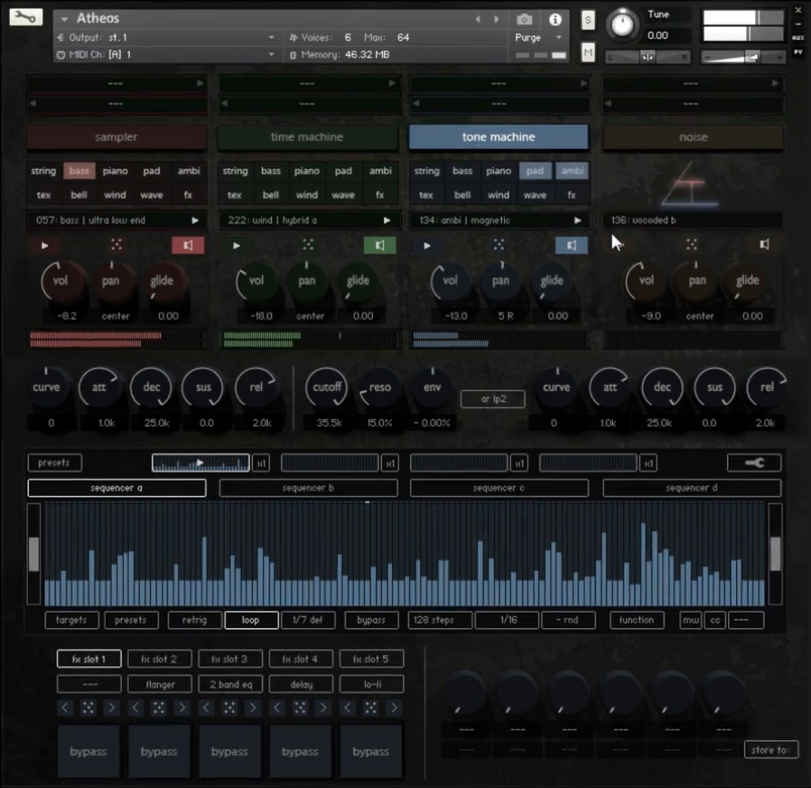Toggle the green time machine speaker

click(x=379, y=245)
